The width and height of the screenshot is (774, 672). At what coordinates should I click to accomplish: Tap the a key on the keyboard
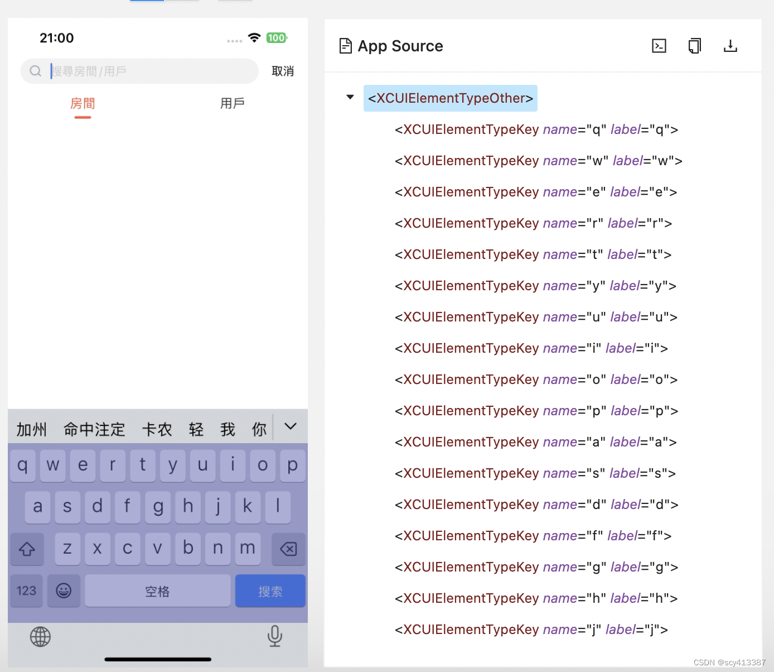click(x=38, y=507)
